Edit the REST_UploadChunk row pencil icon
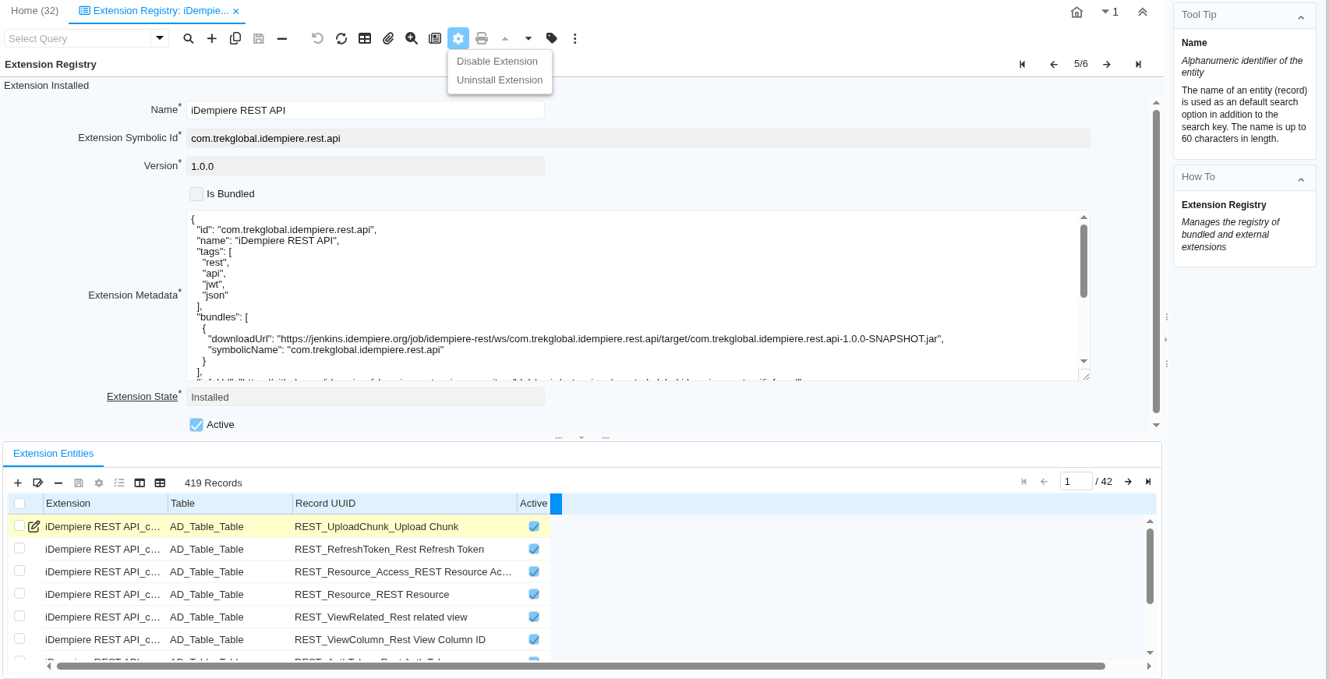Viewport: 1329px width, 679px height. pyautogui.click(x=34, y=526)
